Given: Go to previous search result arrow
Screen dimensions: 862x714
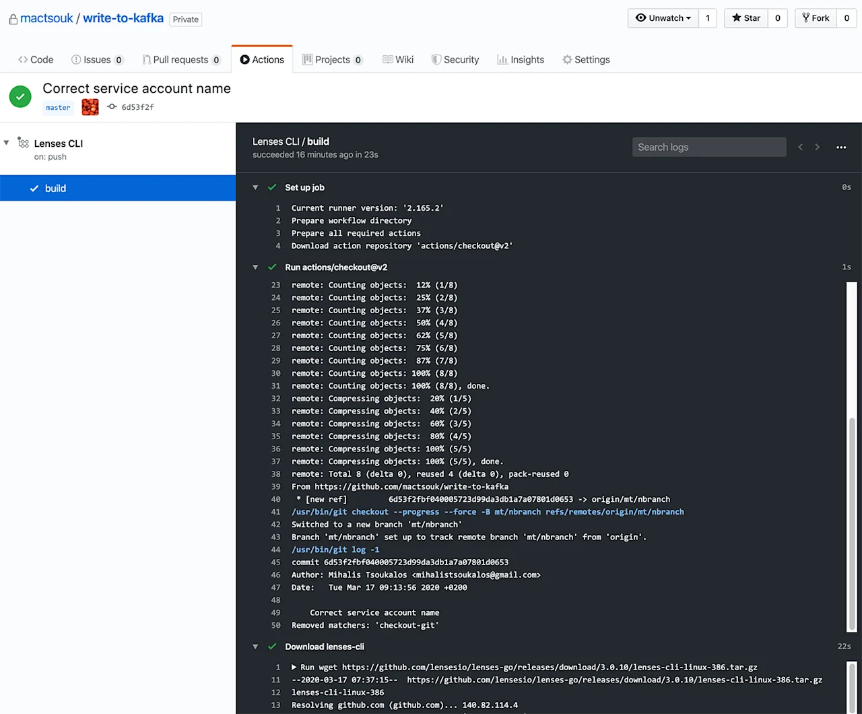Looking at the screenshot, I should [801, 147].
